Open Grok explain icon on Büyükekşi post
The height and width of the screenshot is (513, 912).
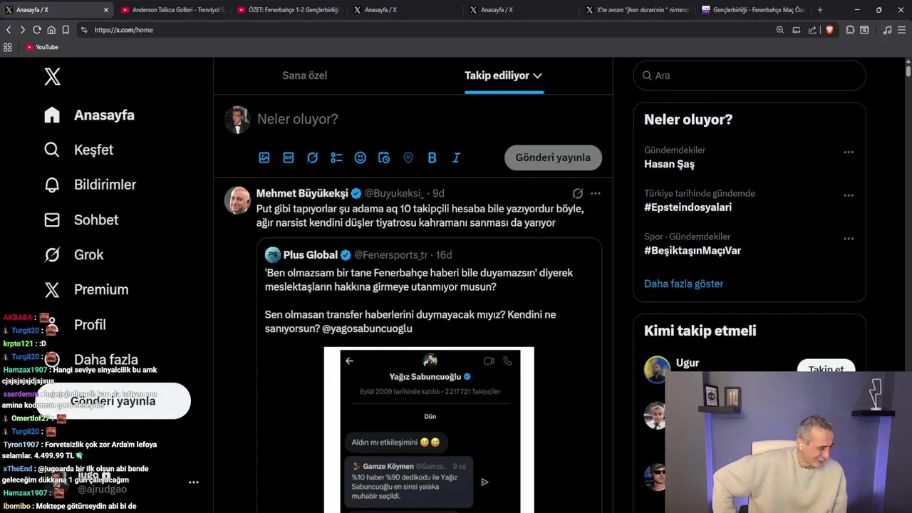pyautogui.click(x=578, y=193)
